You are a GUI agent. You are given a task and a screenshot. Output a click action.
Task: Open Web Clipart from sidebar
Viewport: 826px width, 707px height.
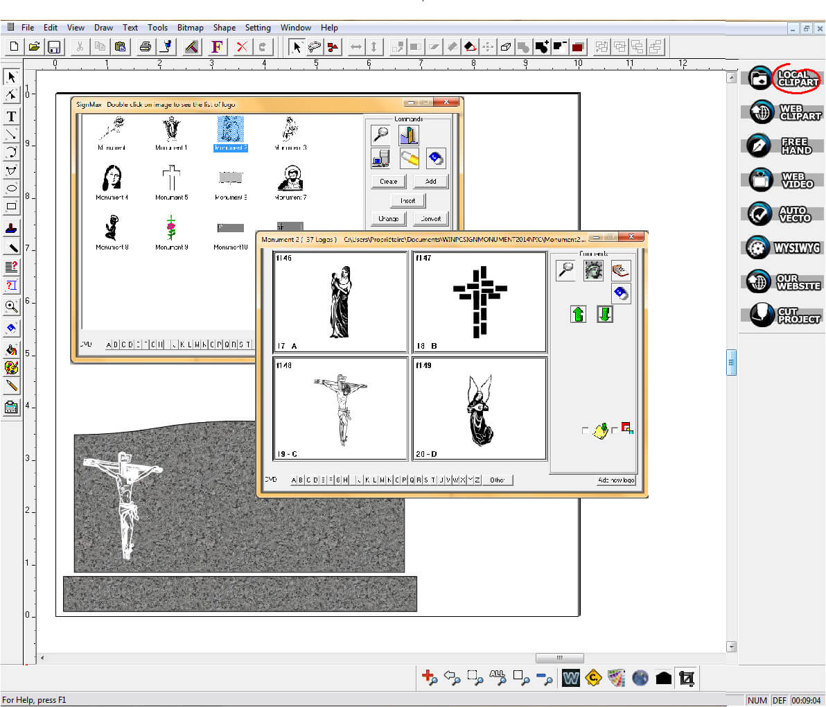(783, 112)
